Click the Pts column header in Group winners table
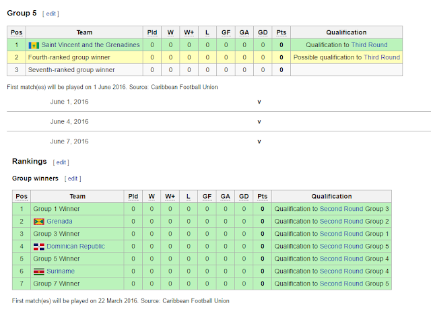Image resolution: width=431 pixels, height=326 pixels. point(262,197)
